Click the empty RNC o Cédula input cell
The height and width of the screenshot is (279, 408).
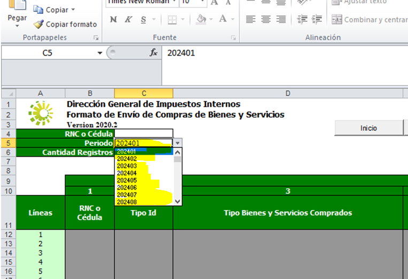(x=144, y=134)
